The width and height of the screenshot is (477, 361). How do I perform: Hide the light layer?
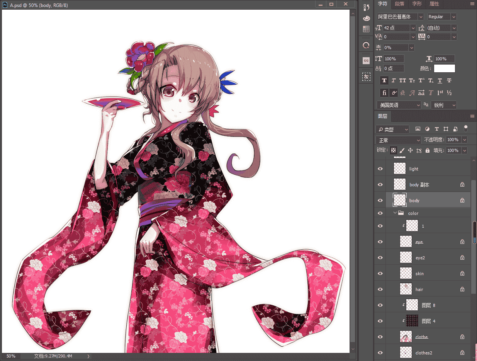380,169
